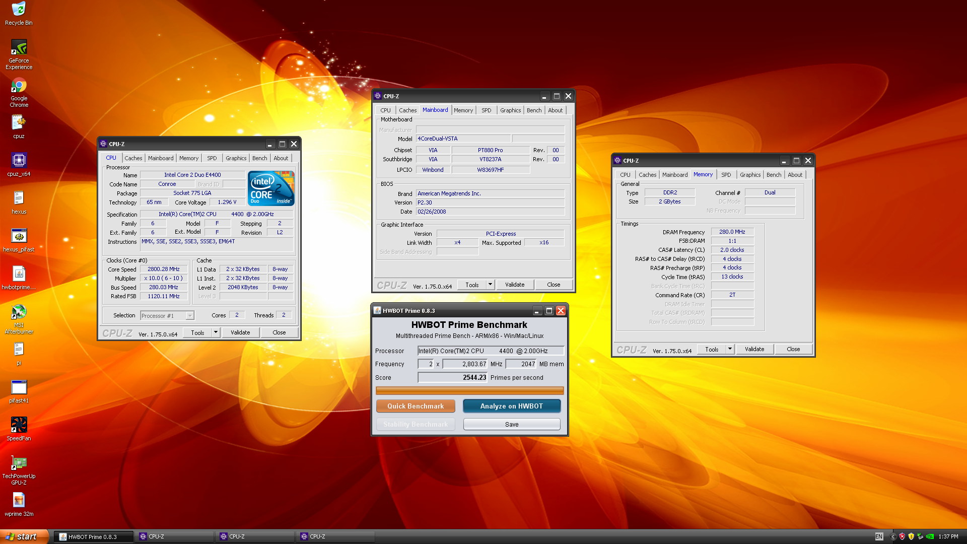Open Graphics tab in Mainboard window
Image resolution: width=967 pixels, height=544 pixels.
click(x=510, y=110)
